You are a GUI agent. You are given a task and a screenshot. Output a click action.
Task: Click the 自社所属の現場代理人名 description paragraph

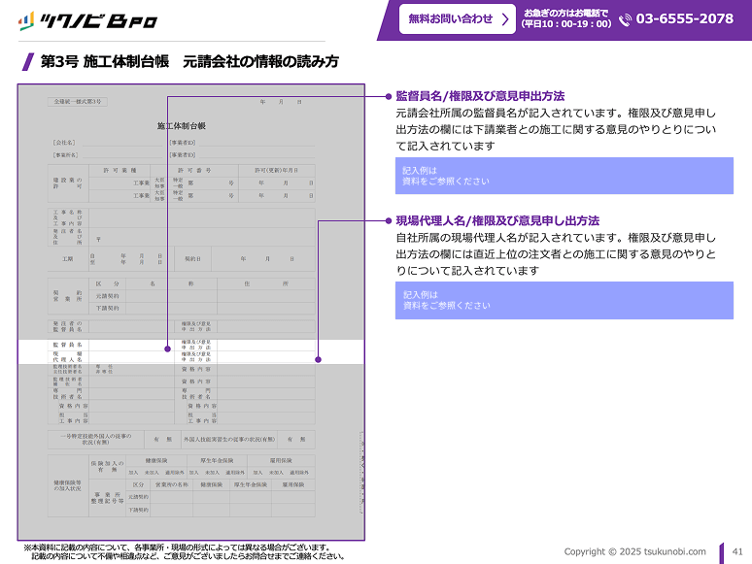(556, 254)
